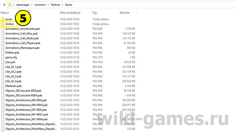
Task: Go to Wolcen in the breadcrumb path
Action: (55, 5)
